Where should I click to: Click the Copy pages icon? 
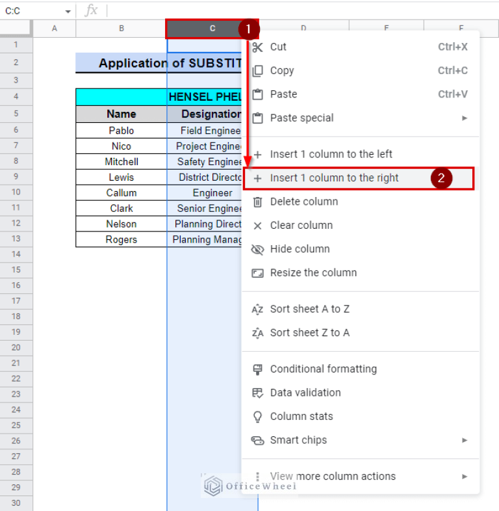(257, 71)
